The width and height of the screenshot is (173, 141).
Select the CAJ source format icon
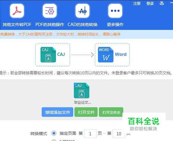pyautogui.click(x=48, y=55)
